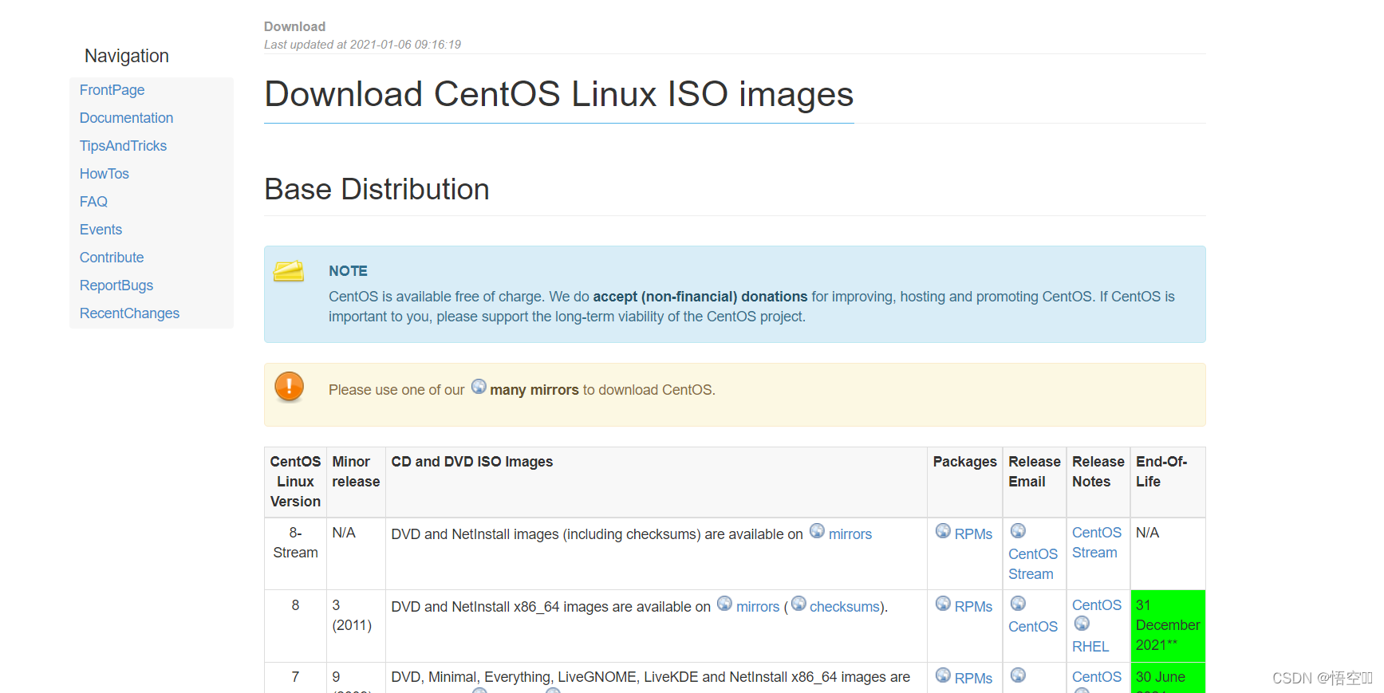Click the globe icon before many mirrors
Viewport: 1384px width, 693px height.
pos(479,387)
